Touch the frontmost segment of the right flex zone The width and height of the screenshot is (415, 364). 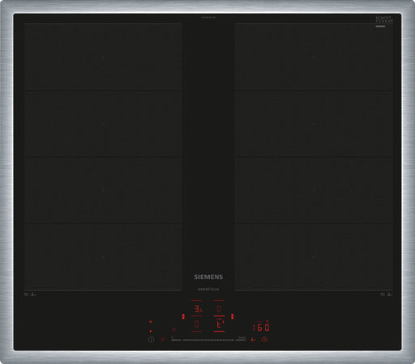pyautogui.click(x=314, y=257)
